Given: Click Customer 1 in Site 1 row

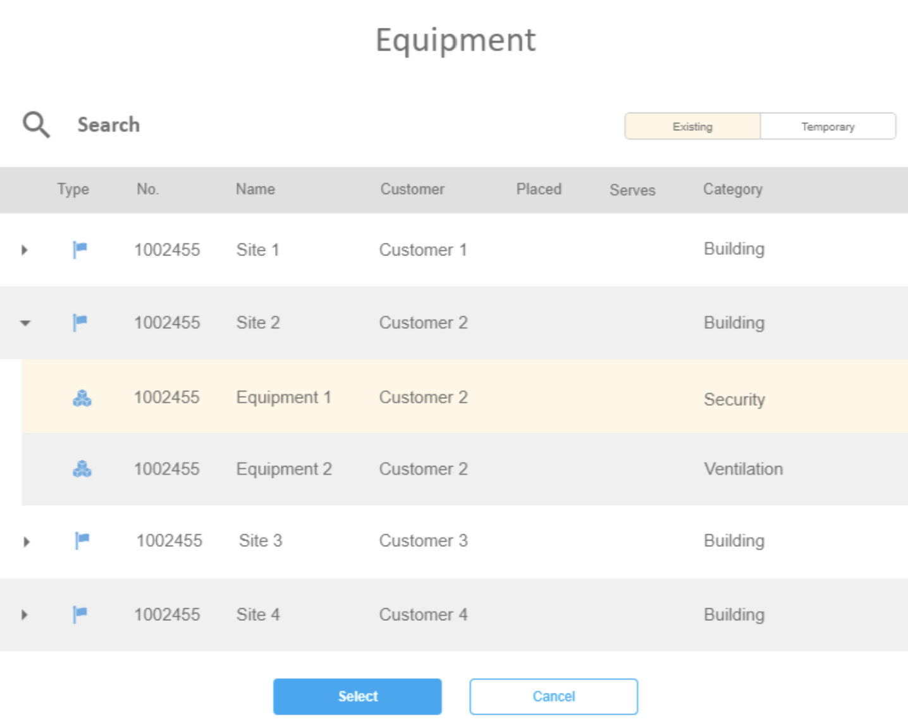Looking at the screenshot, I should (x=423, y=250).
